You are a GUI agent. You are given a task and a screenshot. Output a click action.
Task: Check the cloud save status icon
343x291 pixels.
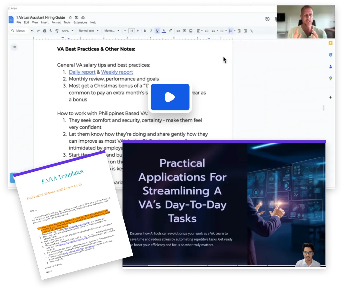point(83,17)
